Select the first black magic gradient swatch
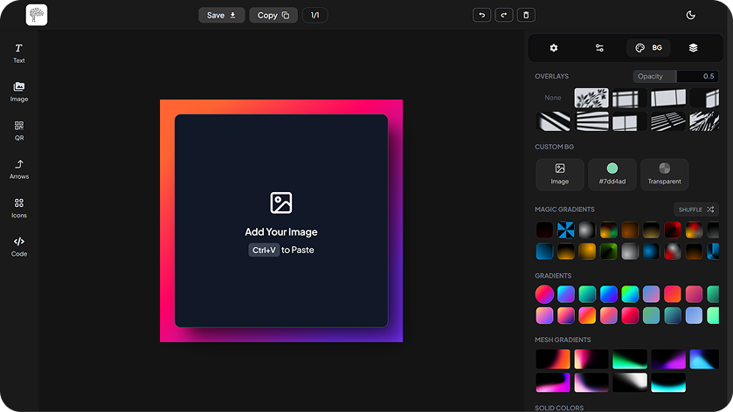This screenshot has height=412, width=733. [544, 230]
